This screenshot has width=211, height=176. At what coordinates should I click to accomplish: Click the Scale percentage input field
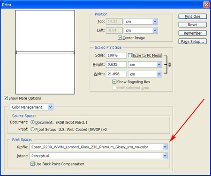(116, 55)
